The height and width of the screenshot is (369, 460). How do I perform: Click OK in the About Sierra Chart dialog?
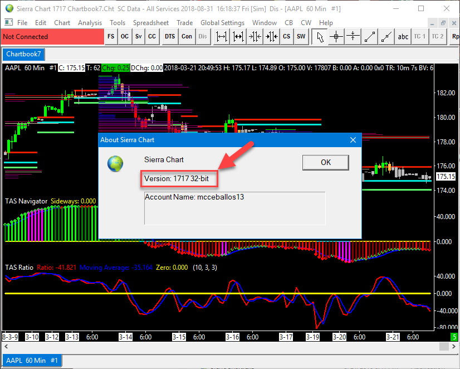click(x=326, y=162)
